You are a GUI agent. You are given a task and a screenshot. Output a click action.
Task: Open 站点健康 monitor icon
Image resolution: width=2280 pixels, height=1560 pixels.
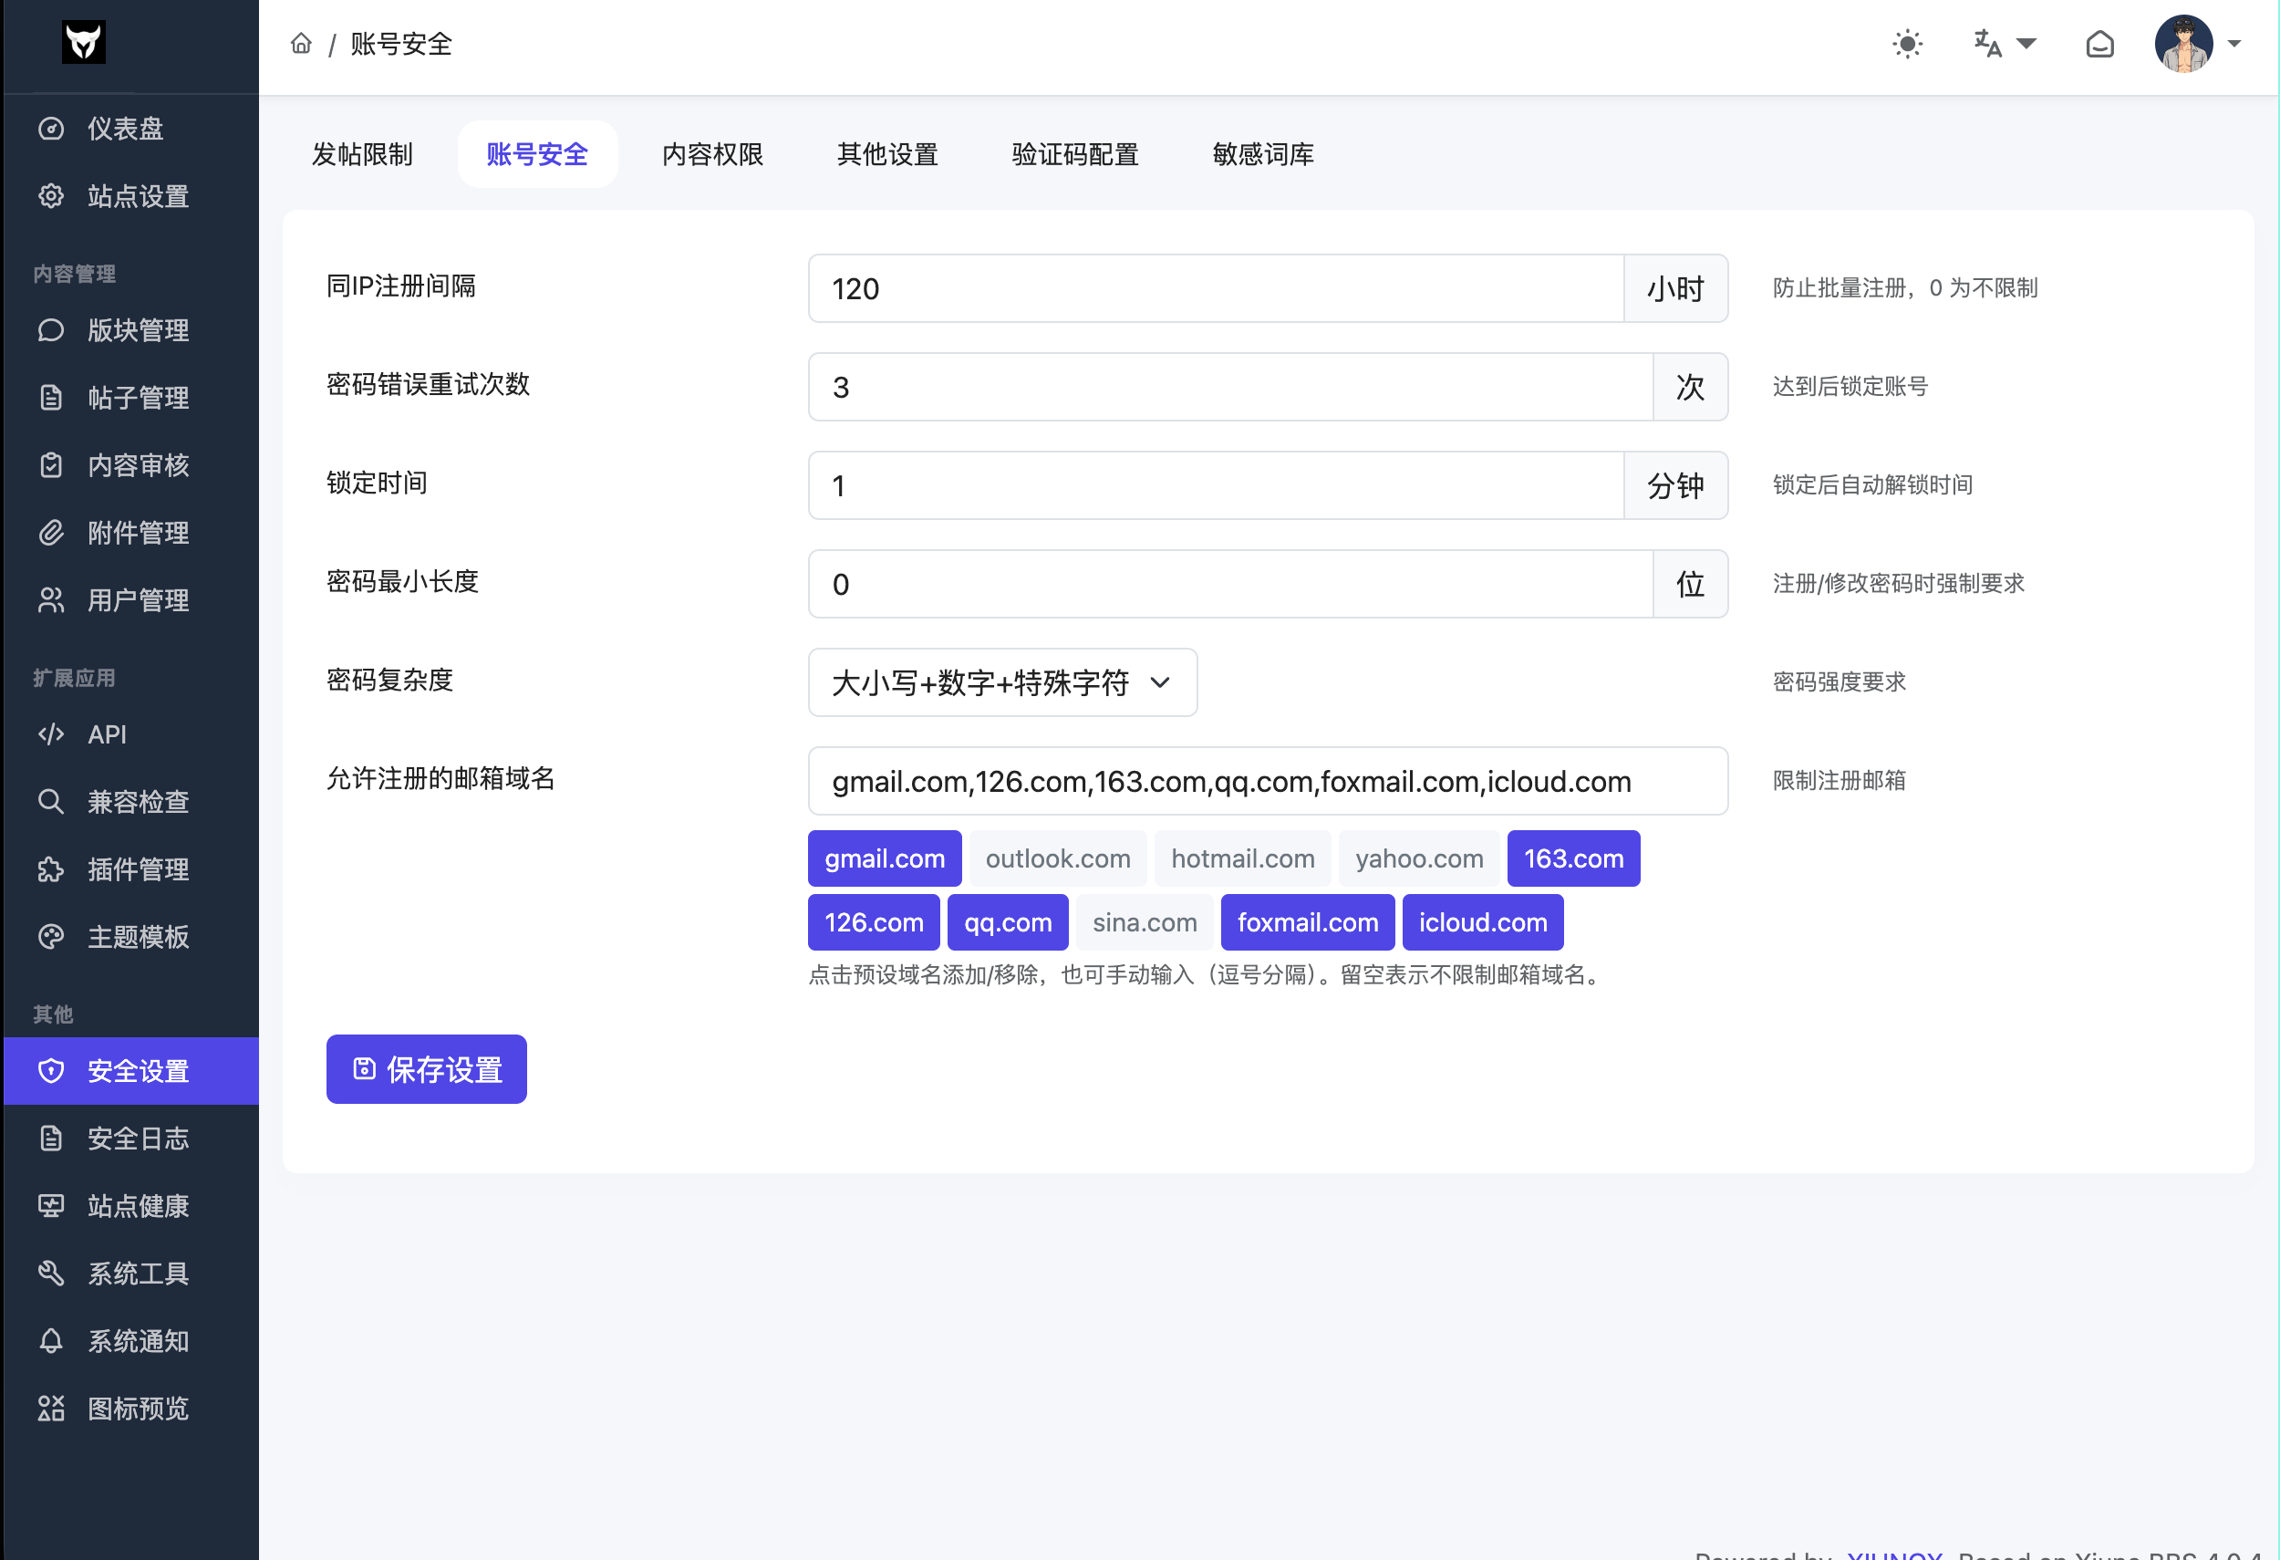(51, 1206)
